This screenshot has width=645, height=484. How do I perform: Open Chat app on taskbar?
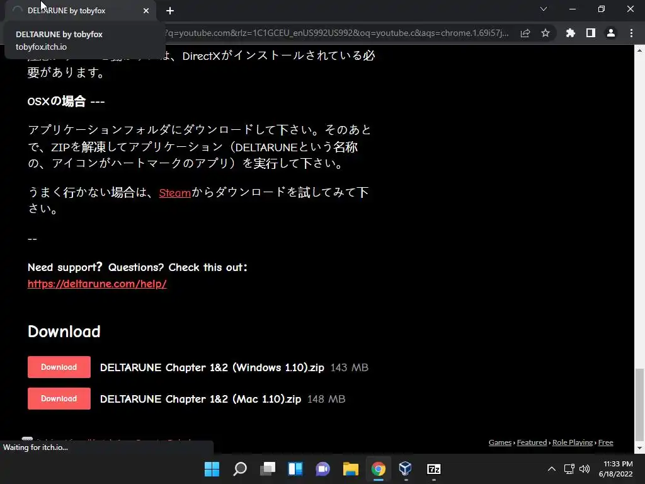[x=323, y=469]
